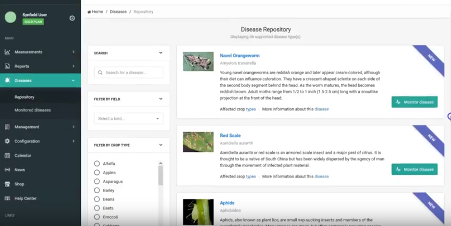Select the Asparagus radio button
This screenshot has width=451, height=226.
[x=97, y=181]
